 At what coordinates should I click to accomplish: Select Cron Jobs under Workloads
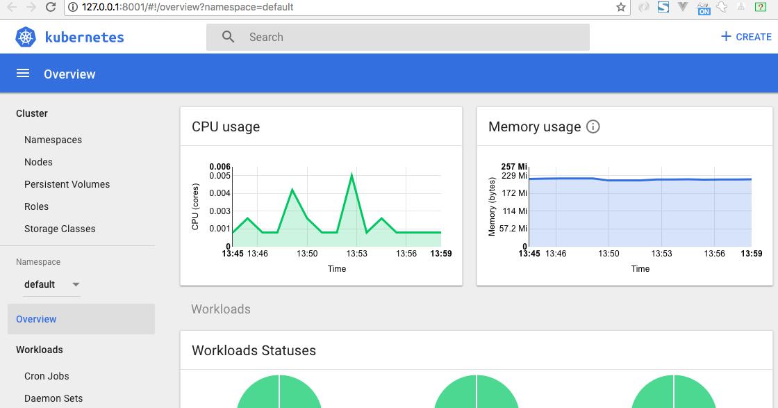pyautogui.click(x=46, y=376)
